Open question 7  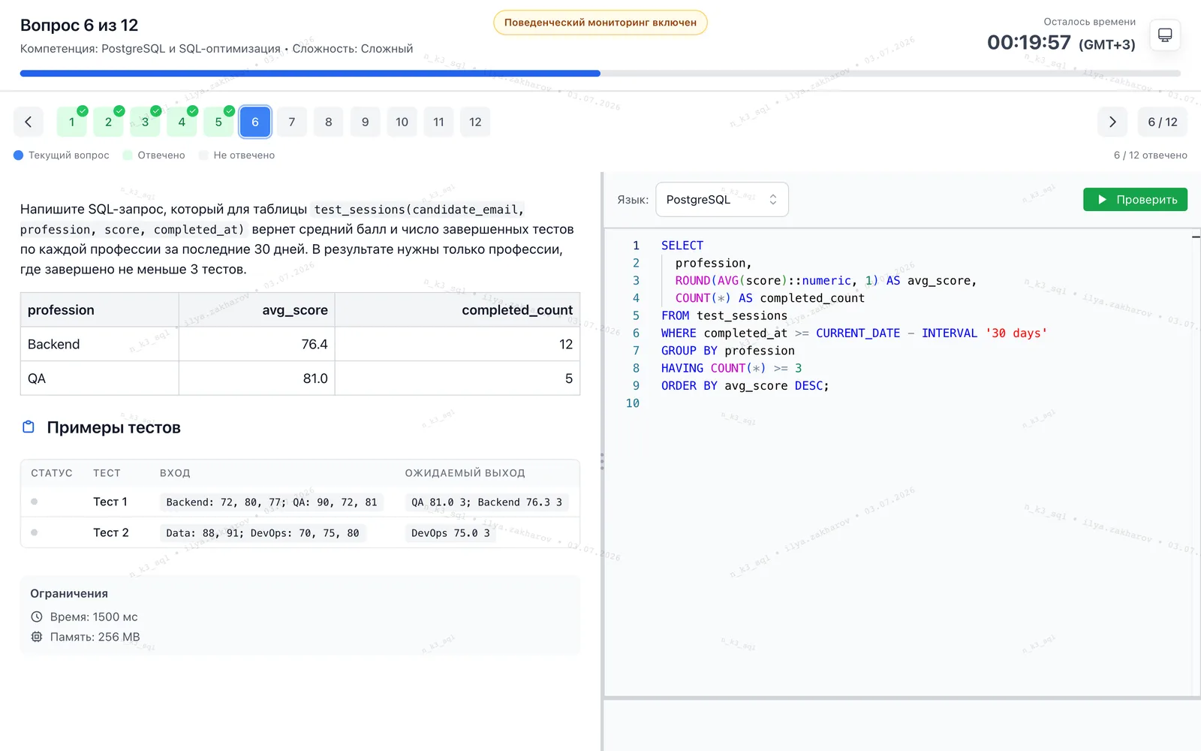(x=292, y=122)
